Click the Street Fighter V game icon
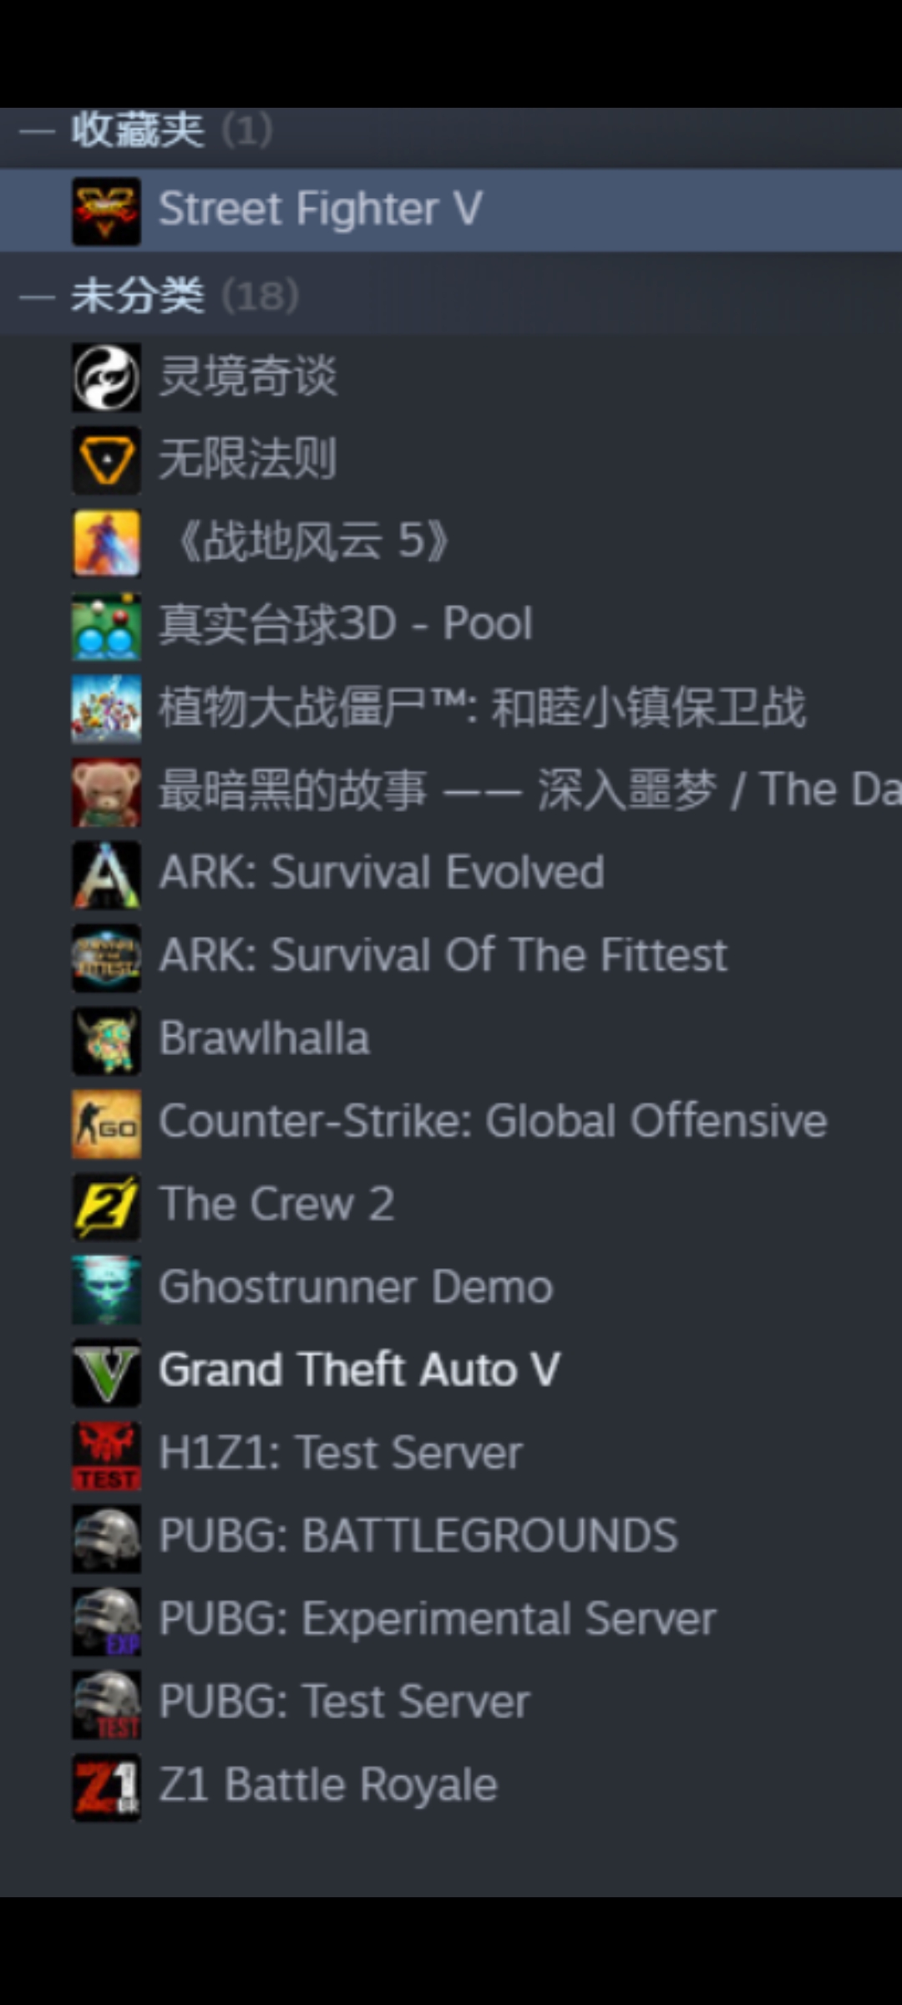 click(106, 211)
